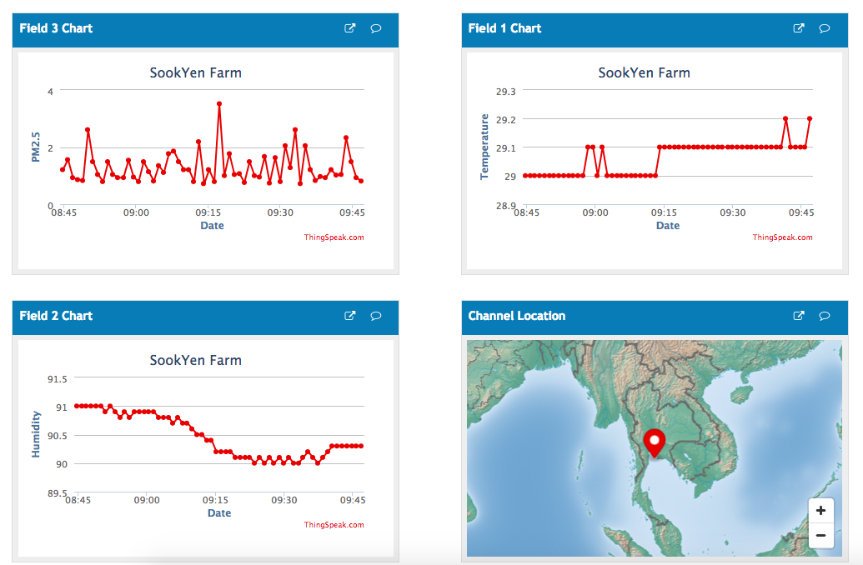Zoom in on the Thailand map
Screen dimensions: 863x565
pos(820,510)
